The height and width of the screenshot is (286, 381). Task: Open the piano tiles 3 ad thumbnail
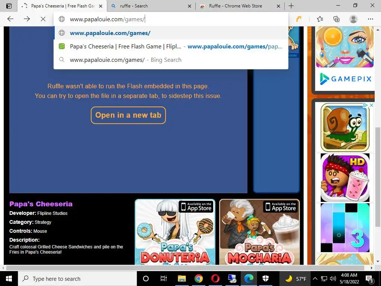[345, 228]
